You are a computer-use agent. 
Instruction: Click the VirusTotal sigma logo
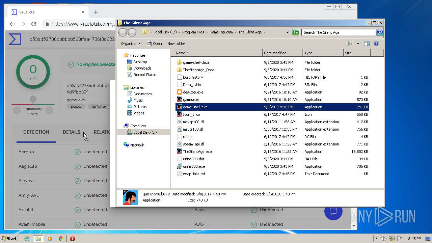coord(15,39)
